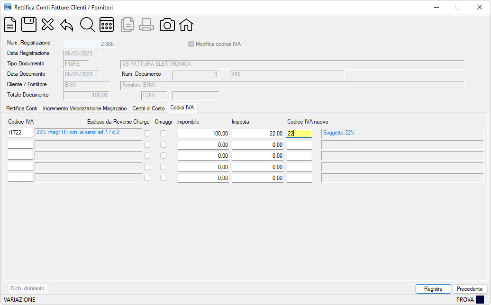Click the floppy disk save icon
This screenshot has height=305, width=491.
pos(29,25)
